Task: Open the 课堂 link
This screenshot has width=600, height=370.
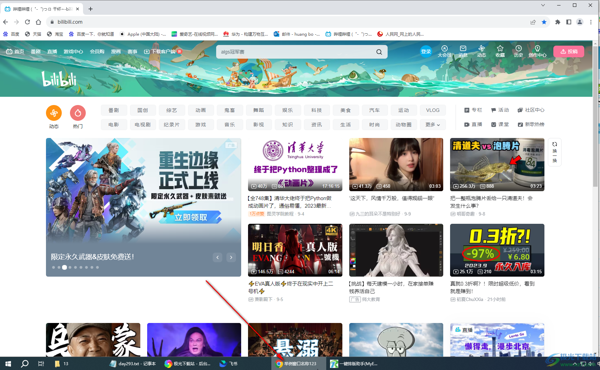Action: tap(500, 124)
